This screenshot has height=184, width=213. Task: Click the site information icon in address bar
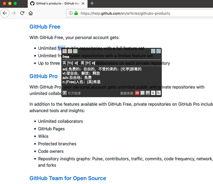(x=71, y=13)
